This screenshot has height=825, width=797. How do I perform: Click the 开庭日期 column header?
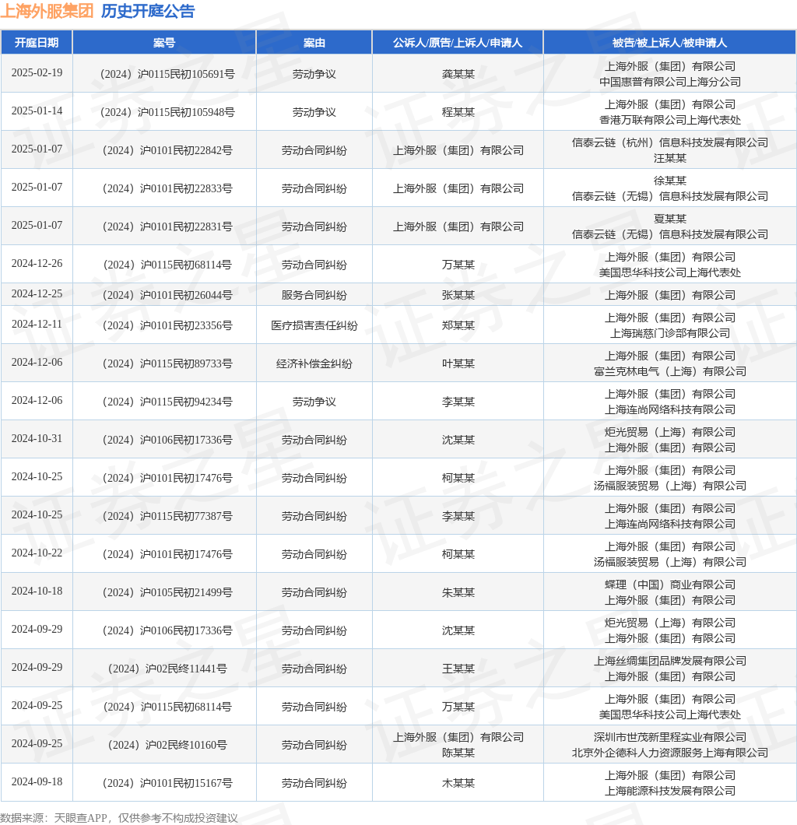coord(37,43)
